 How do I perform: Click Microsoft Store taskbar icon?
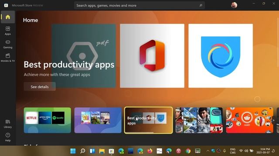coord(112,151)
